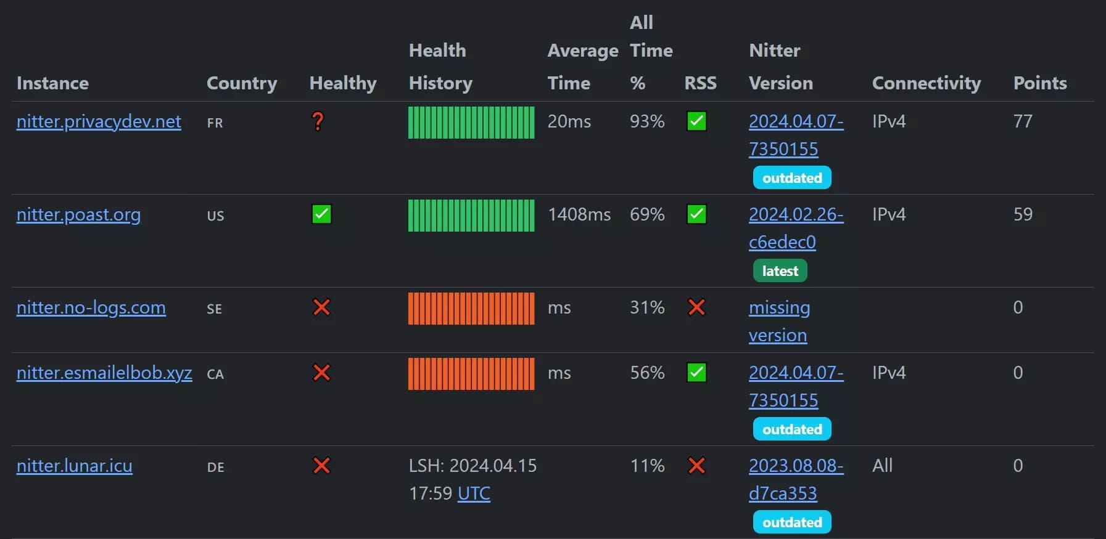Open the nitter.poast.org instance link
Viewport: 1106px width, 539px height.
point(78,214)
